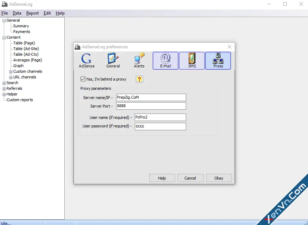
Task: Open the Edit menu
Action: tap(47, 13)
